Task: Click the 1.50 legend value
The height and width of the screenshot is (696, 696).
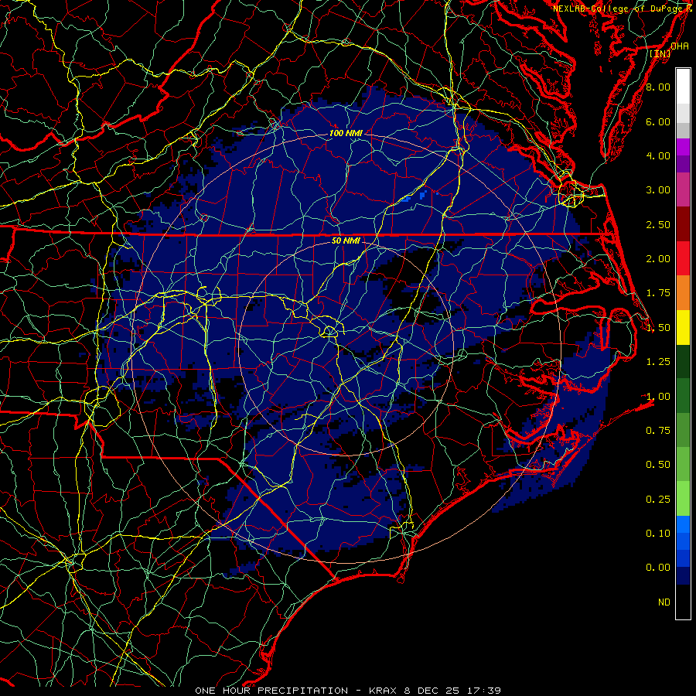Action: click(658, 328)
